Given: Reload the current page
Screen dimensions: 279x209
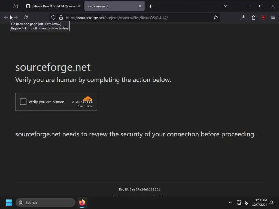Looking at the screenshot, I should [x=26, y=17].
